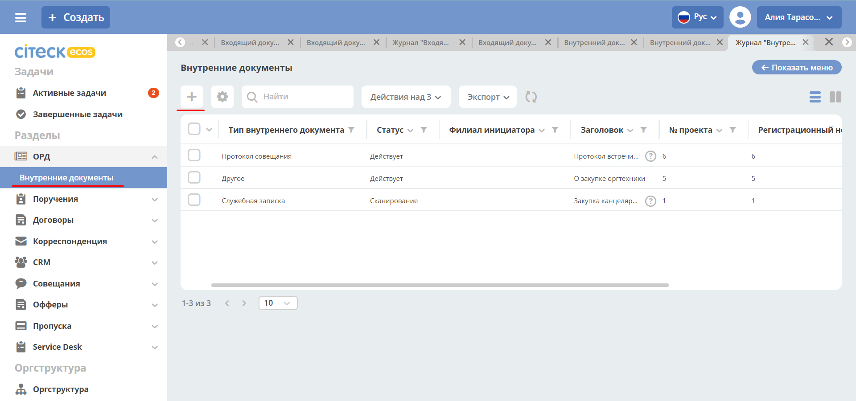
Task: Open Завершенные задачи
Action: (x=78, y=115)
